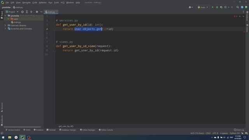The width and height of the screenshot is (249, 140).
Task: Toggle tool window bars icon in the bottom-left corner
Action: point(2,133)
